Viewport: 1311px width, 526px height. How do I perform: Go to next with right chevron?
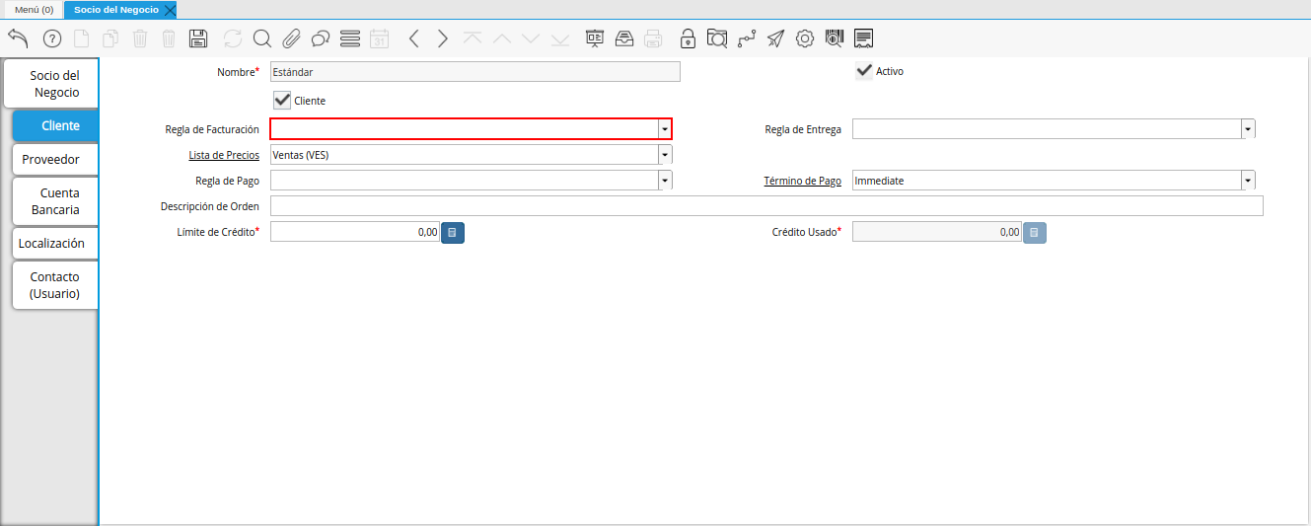click(x=443, y=38)
